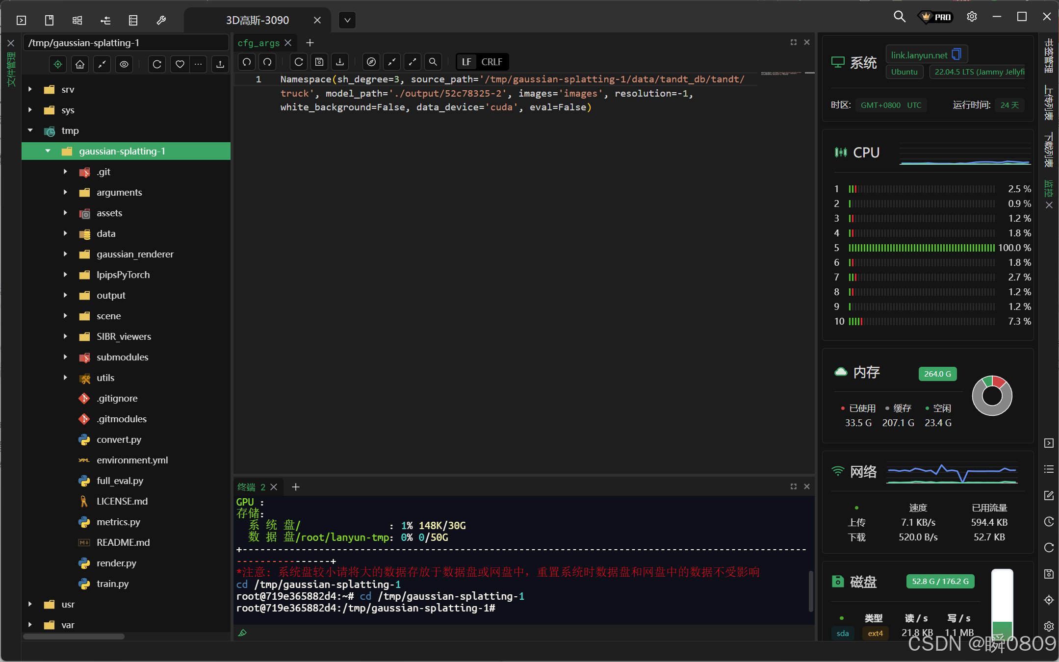The image size is (1059, 662).
Task: Close the file manager sidebar panel
Action: pyautogui.click(x=11, y=43)
